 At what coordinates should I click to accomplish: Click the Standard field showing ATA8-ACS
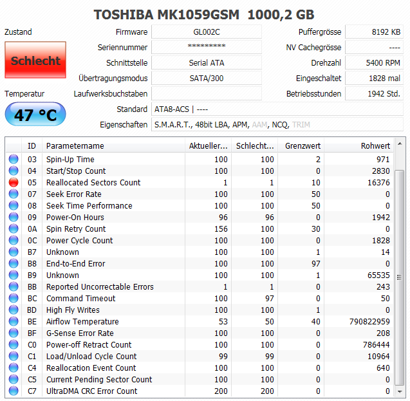click(277, 109)
